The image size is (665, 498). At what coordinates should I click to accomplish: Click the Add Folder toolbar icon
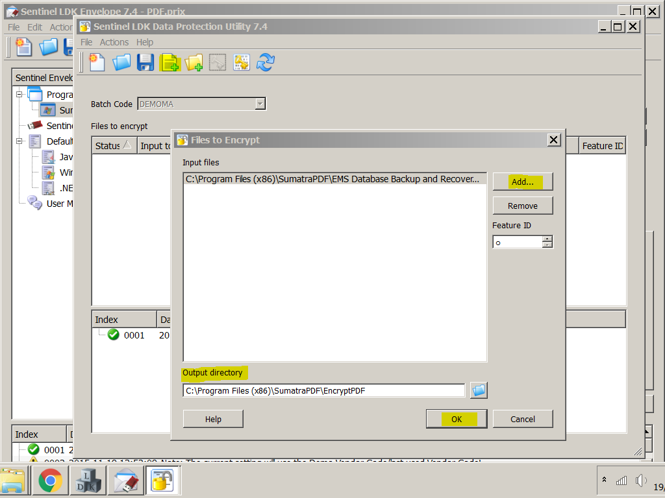click(193, 62)
